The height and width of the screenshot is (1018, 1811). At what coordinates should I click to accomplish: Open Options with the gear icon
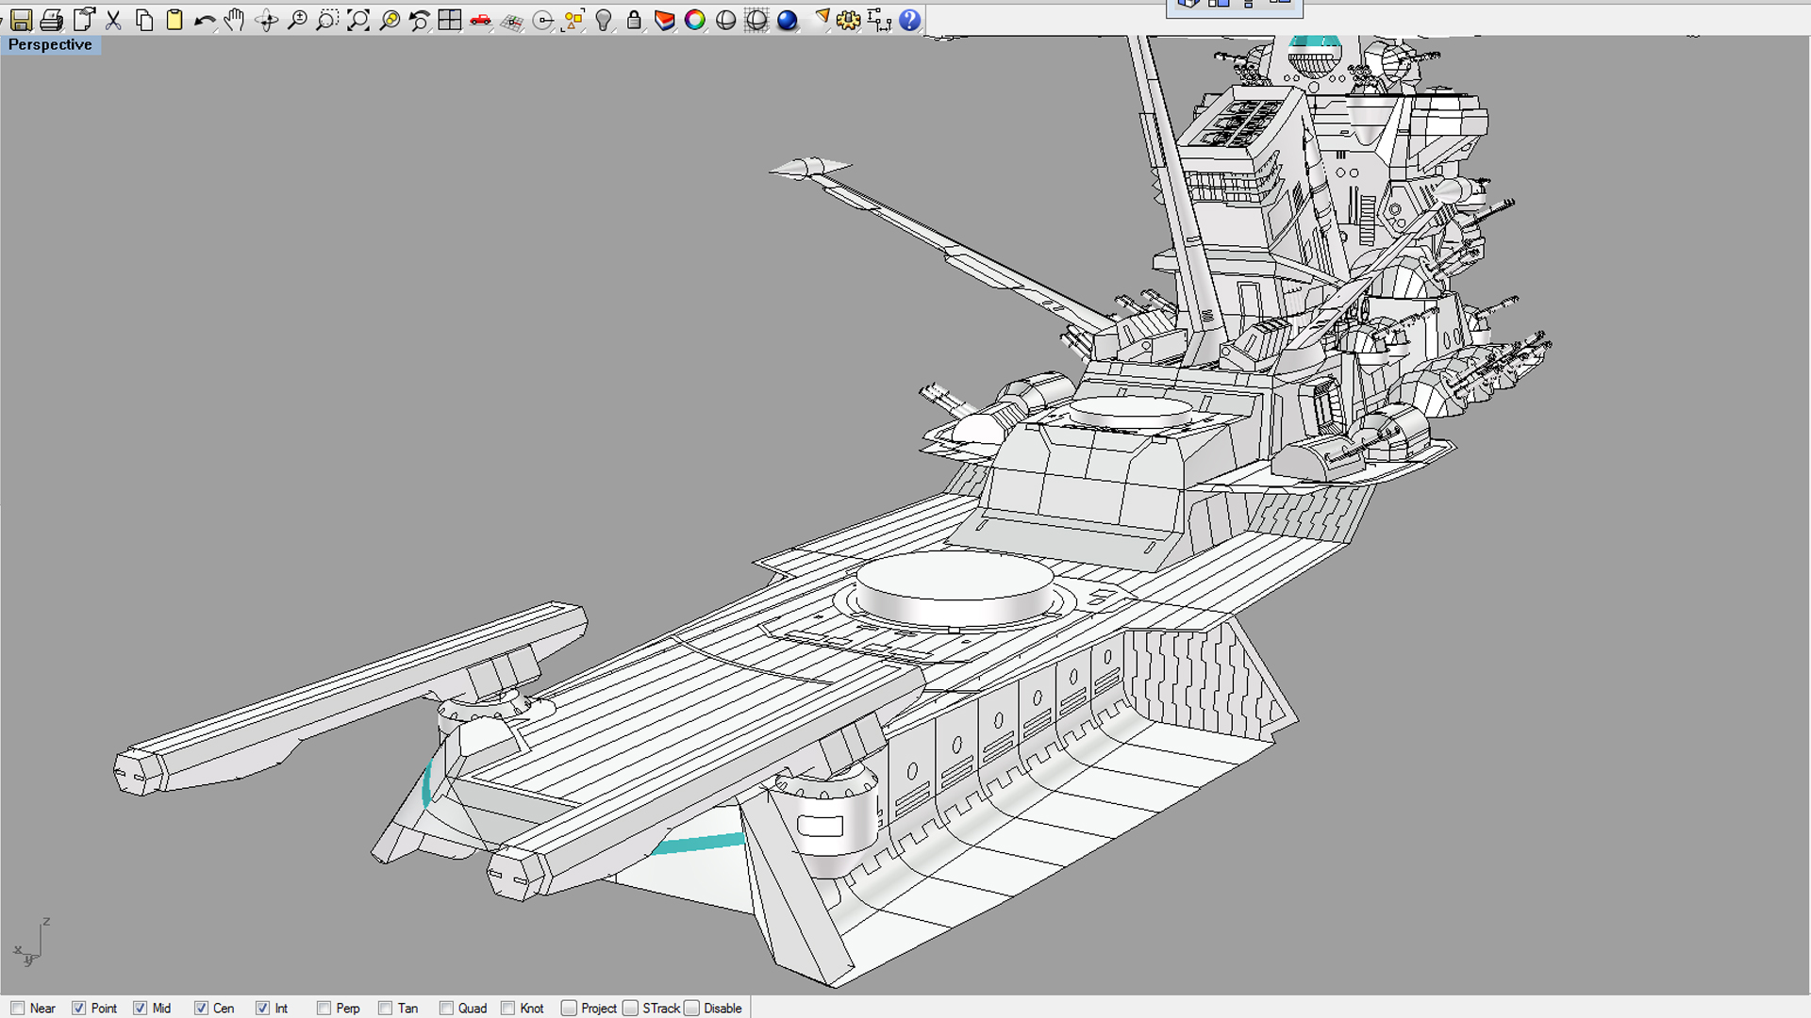click(x=849, y=20)
